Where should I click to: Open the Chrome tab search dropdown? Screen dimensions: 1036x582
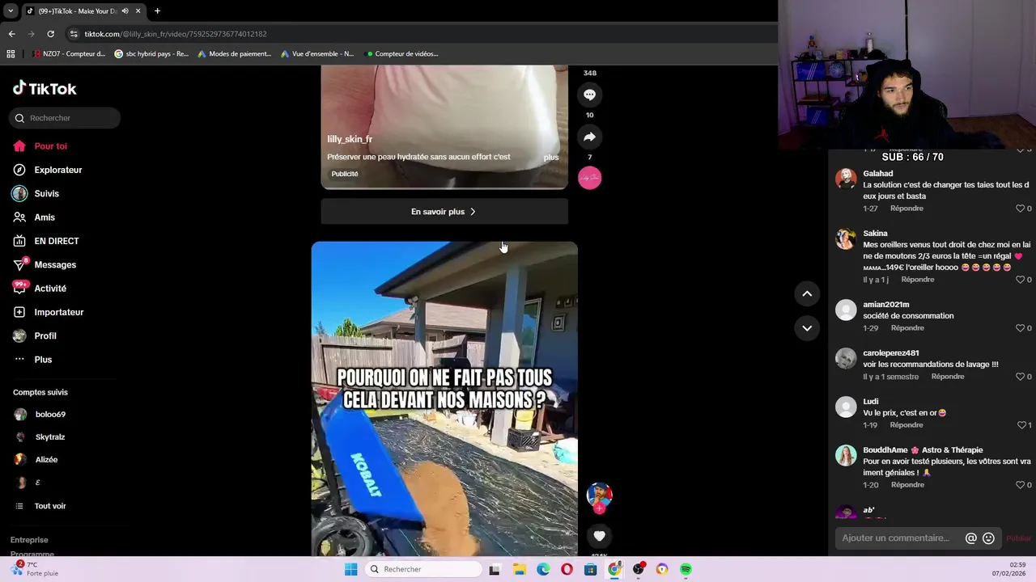(11, 11)
